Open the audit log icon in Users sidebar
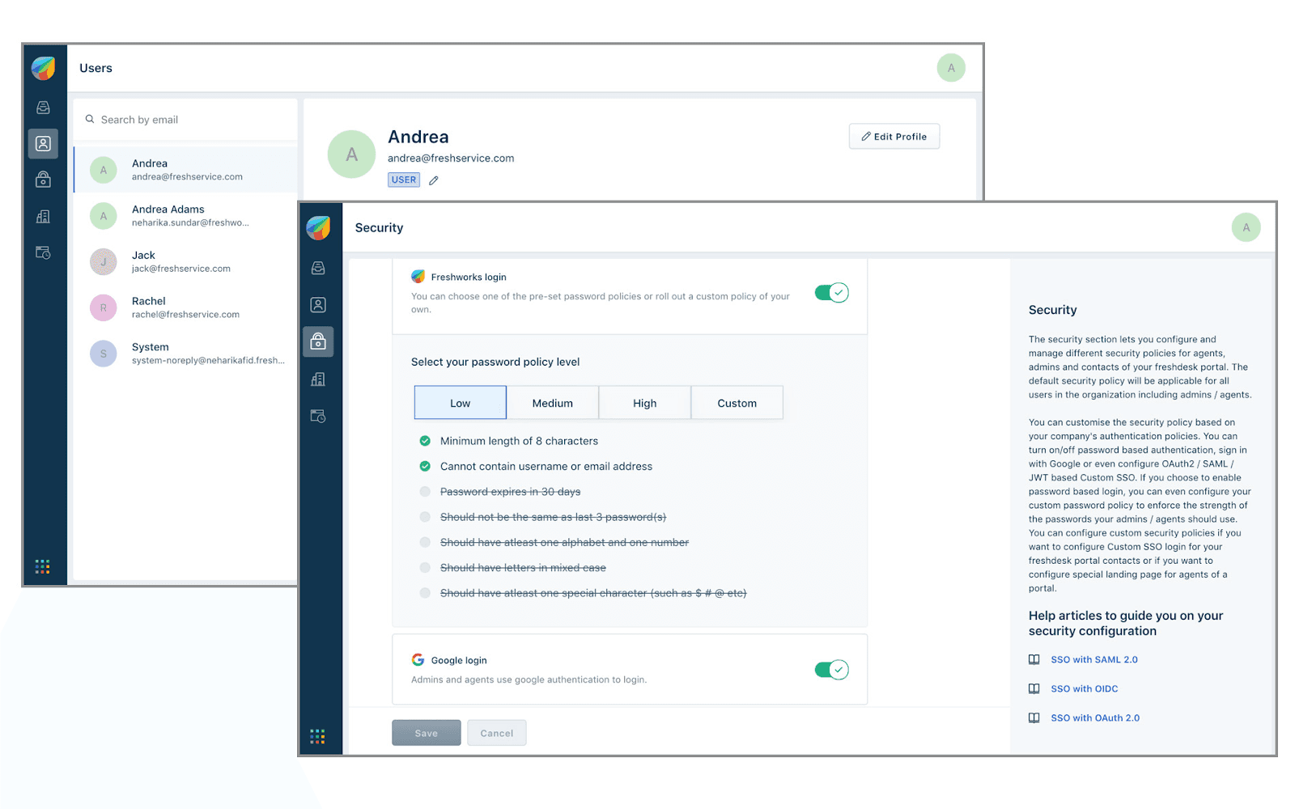The width and height of the screenshot is (1295, 809). coord(43,253)
